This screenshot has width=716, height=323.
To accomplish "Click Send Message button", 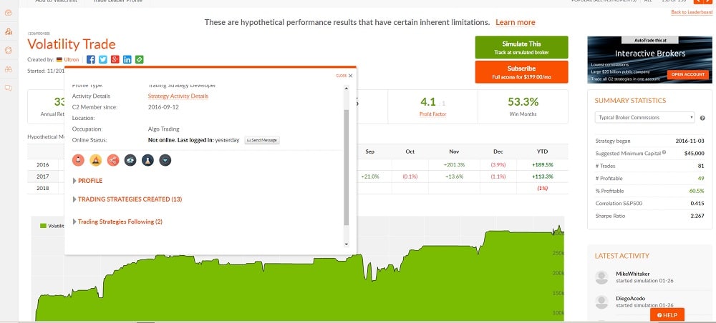I will coord(262,140).
